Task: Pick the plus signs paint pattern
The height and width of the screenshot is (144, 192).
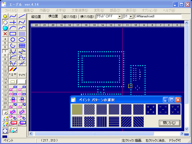Action: coord(151,109)
